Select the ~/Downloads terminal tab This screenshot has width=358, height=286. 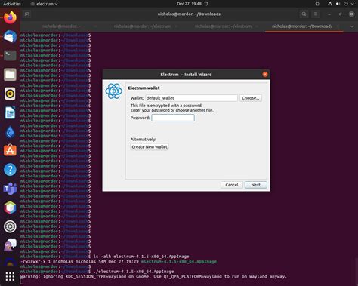coord(302,26)
